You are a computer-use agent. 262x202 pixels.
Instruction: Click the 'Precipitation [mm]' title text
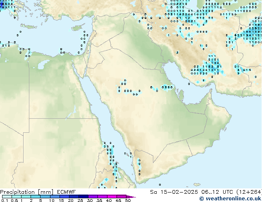(x=26, y=192)
